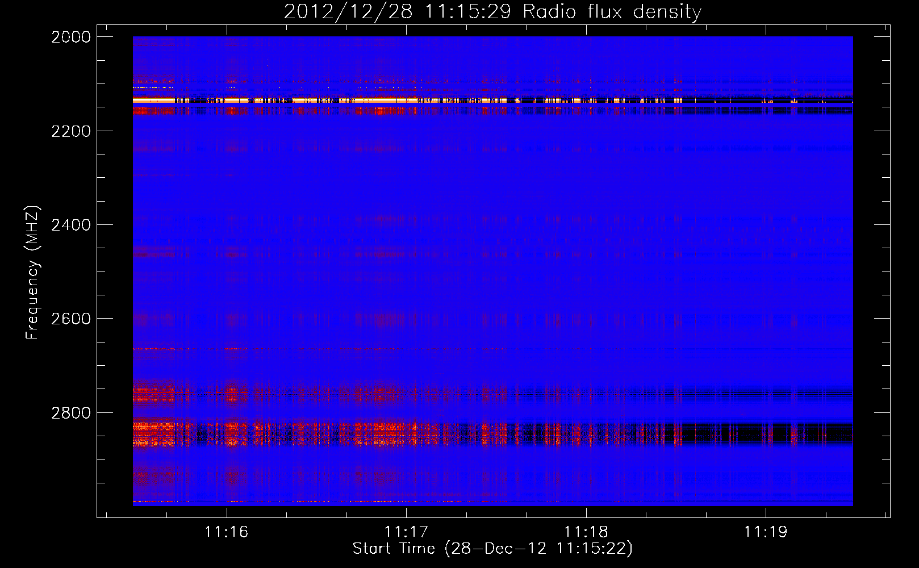This screenshot has height=568, width=919.
Task: Click the 2400 frequency tick label
Action: pyautogui.click(x=71, y=225)
